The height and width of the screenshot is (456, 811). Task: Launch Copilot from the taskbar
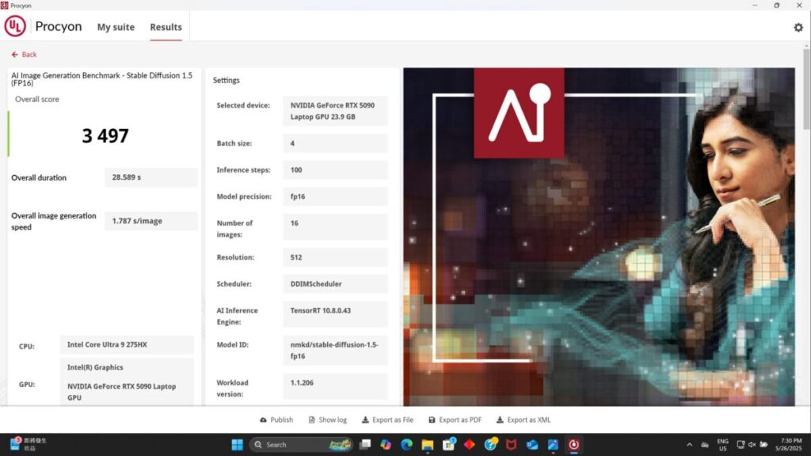point(386,445)
